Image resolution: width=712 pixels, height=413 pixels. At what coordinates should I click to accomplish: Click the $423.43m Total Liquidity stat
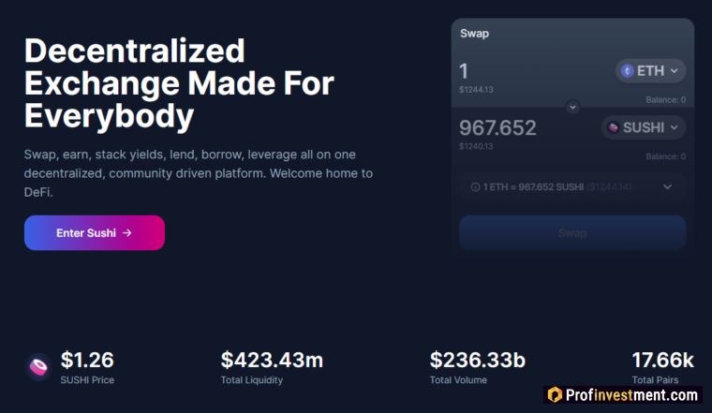coord(272,367)
